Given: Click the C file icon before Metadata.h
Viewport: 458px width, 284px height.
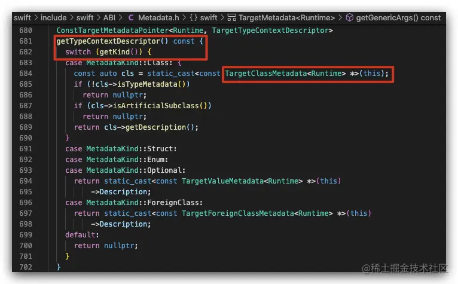Looking at the screenshot, I should pyautogui.click(x=131, y=18).
